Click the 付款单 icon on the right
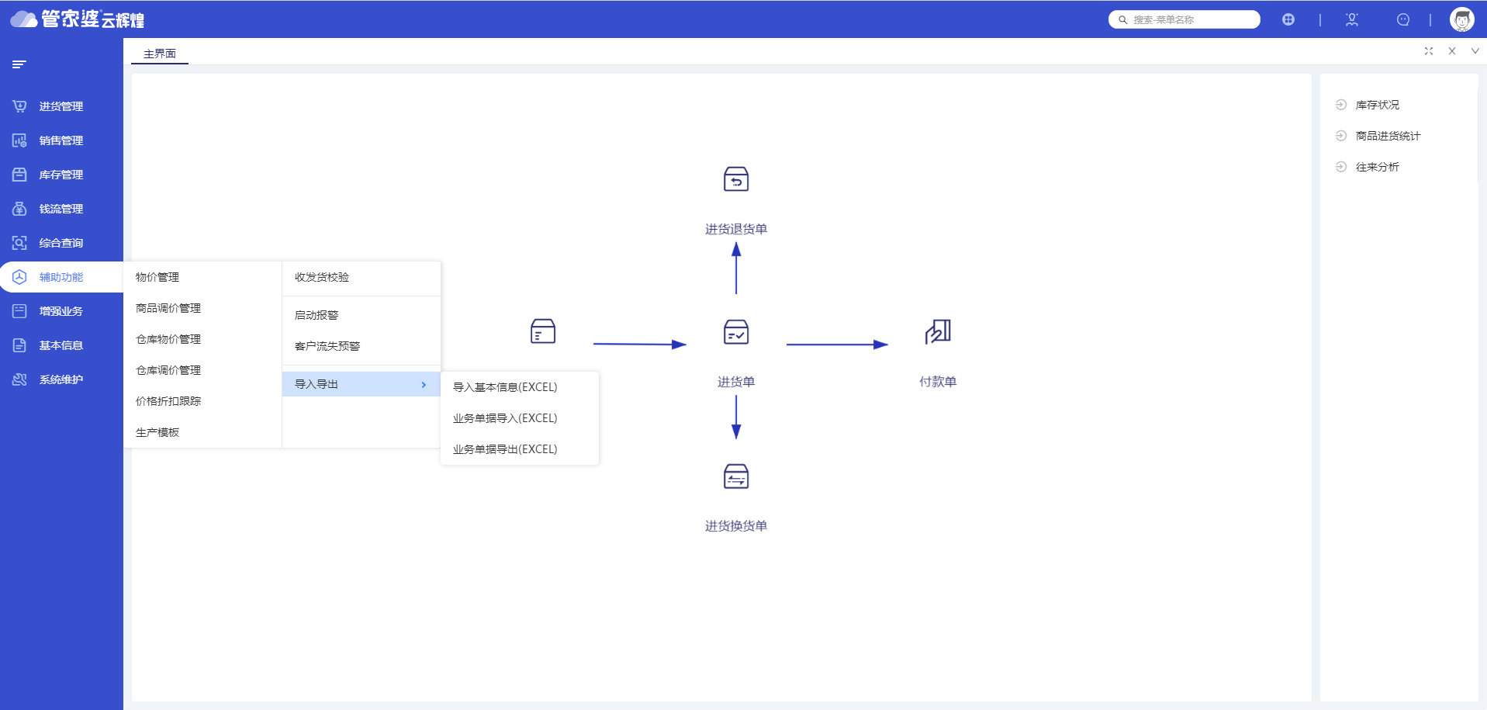Screen dimensions: 1487x710 click(x=937, y=332)
